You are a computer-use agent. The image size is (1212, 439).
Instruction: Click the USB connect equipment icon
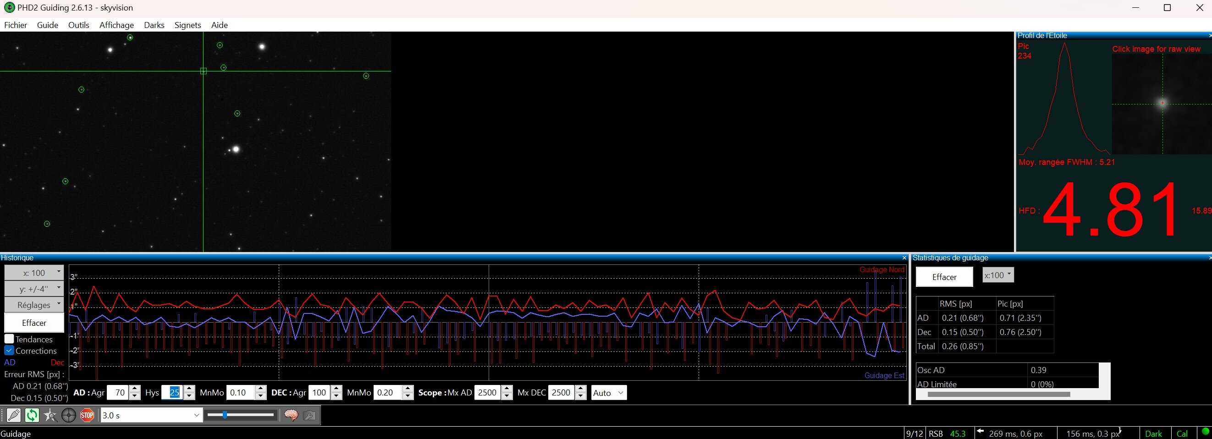[14, 415]
